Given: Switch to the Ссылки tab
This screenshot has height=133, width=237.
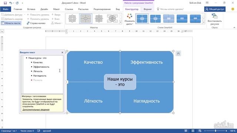Looking at the screenshot, I should click(x=69, y=9).
